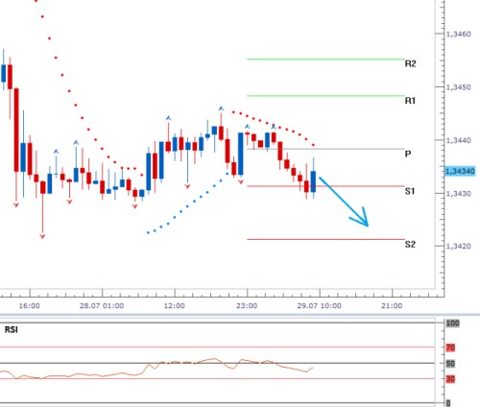The height and width of the screenshot is (407, 480).
Task: Click the 1,3430 price axis label
Action: (x=459, y=194)
